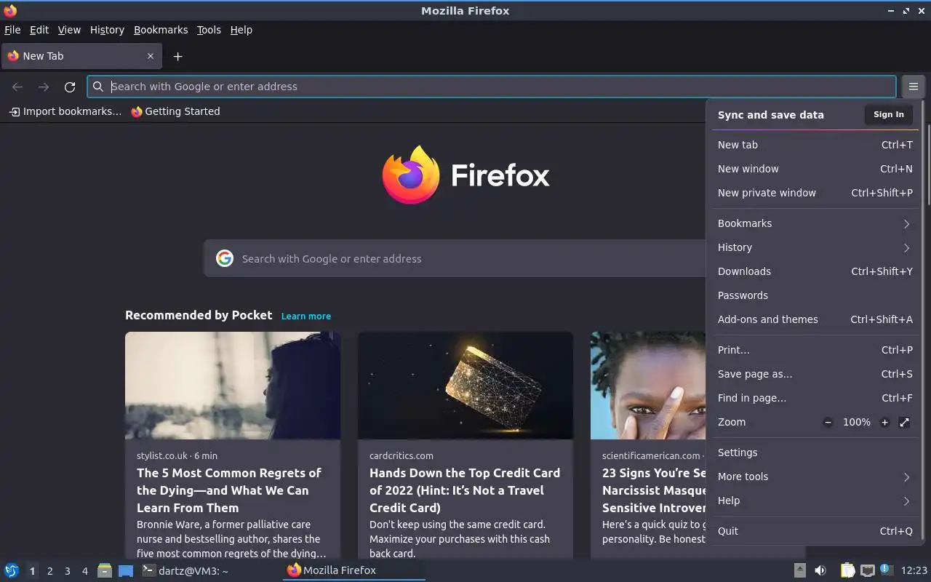Open the Bookmarks menu in menu bar
931x582 pixels.
click(x=161, y=30)
